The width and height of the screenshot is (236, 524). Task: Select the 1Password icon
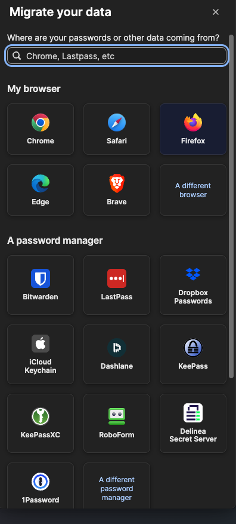pos(41,486)
